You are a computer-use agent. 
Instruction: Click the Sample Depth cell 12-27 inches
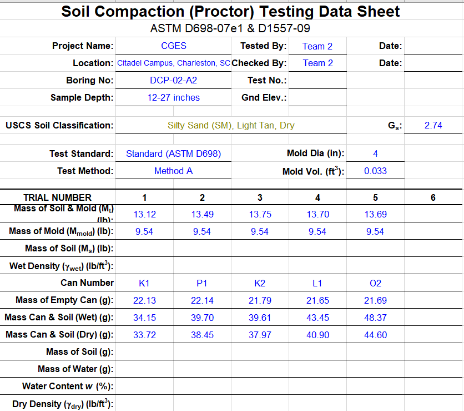point(173,97)
